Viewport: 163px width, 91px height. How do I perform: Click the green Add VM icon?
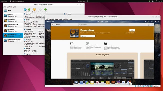click(29, 9)
